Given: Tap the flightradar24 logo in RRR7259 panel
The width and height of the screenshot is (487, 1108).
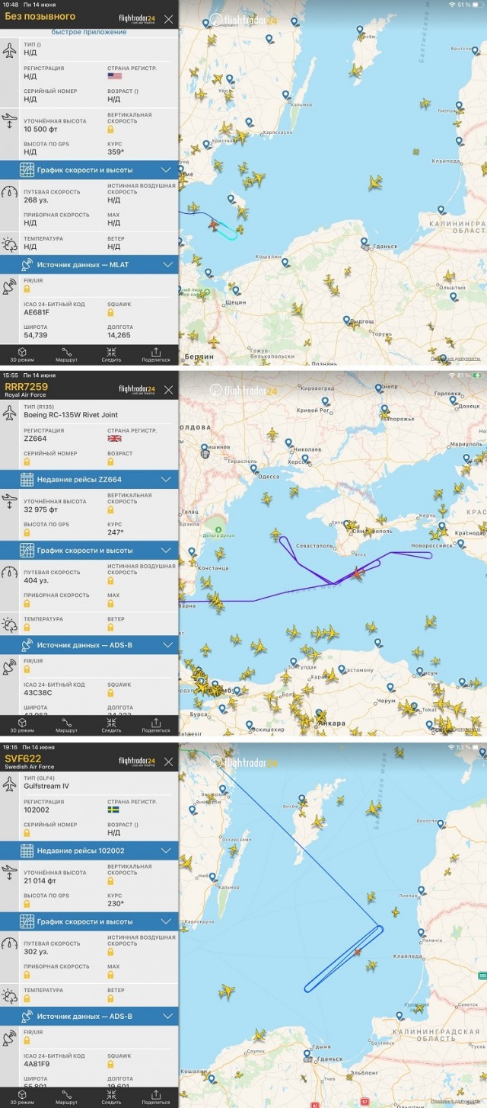Looking at the screenshot, I should pos(137,389).
